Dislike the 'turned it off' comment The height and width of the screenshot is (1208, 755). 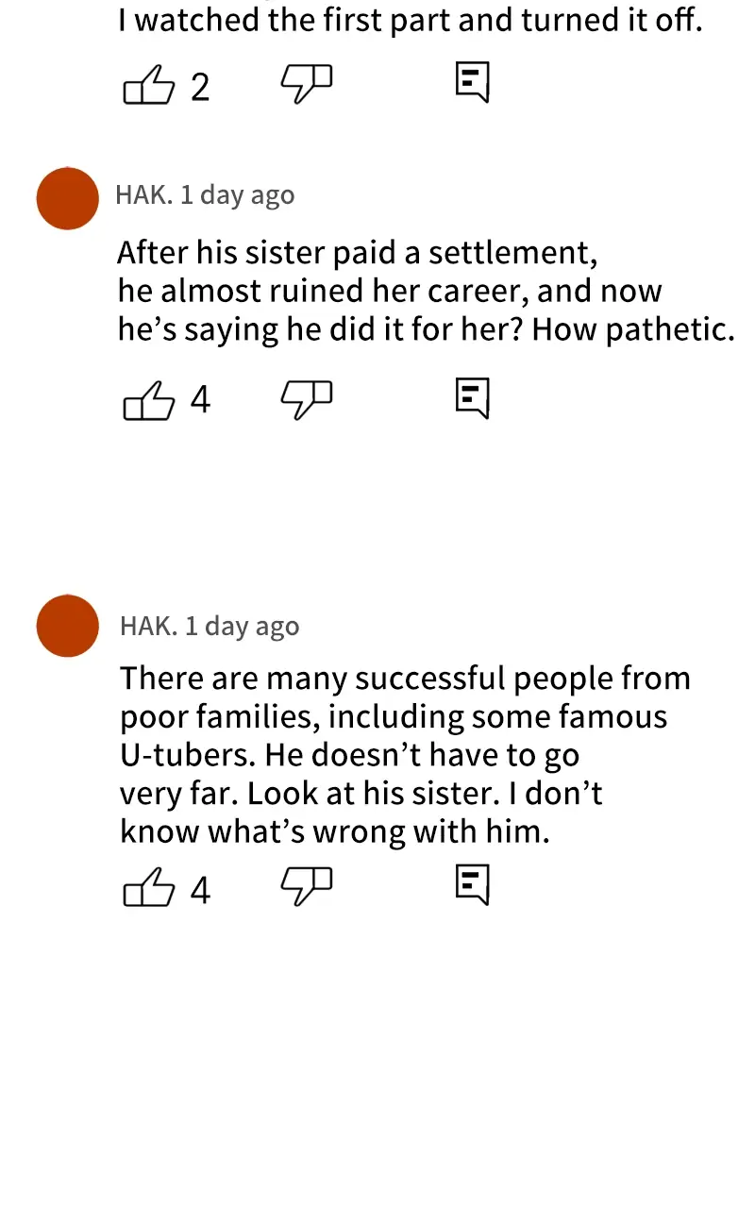coord(307,83)
